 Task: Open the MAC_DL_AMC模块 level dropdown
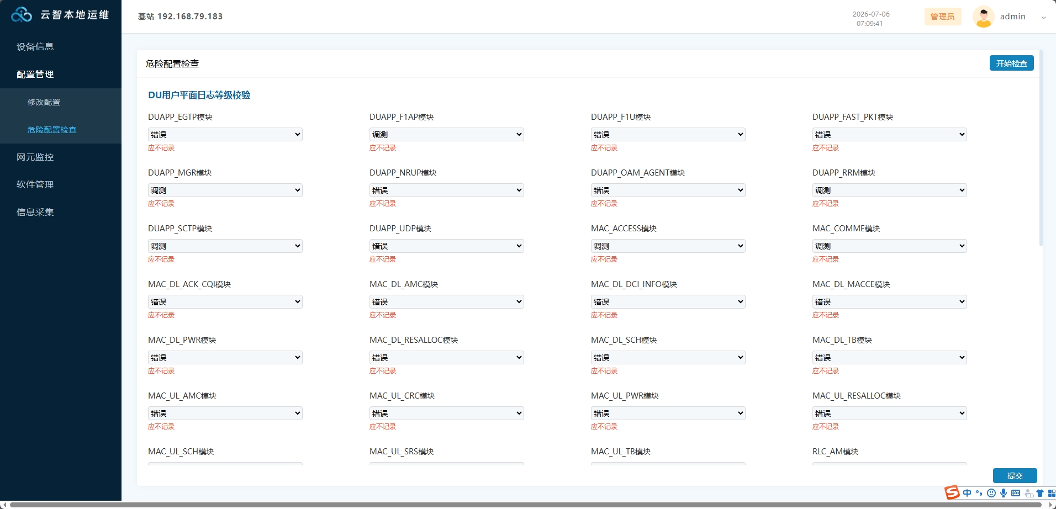447,302
